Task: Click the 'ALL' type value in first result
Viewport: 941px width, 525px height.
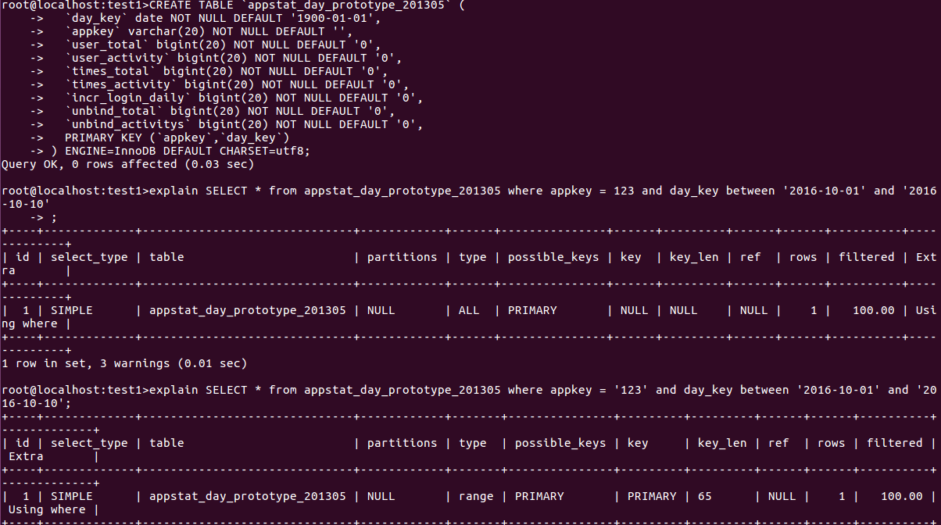Action: click(x=469, y=310)
